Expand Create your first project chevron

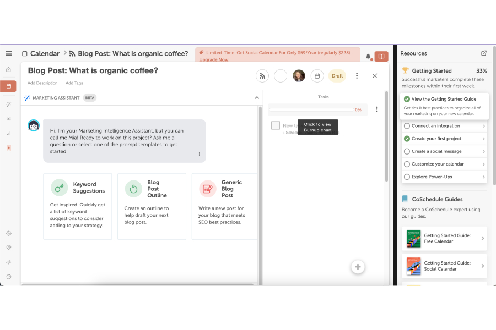click(484, 139)
